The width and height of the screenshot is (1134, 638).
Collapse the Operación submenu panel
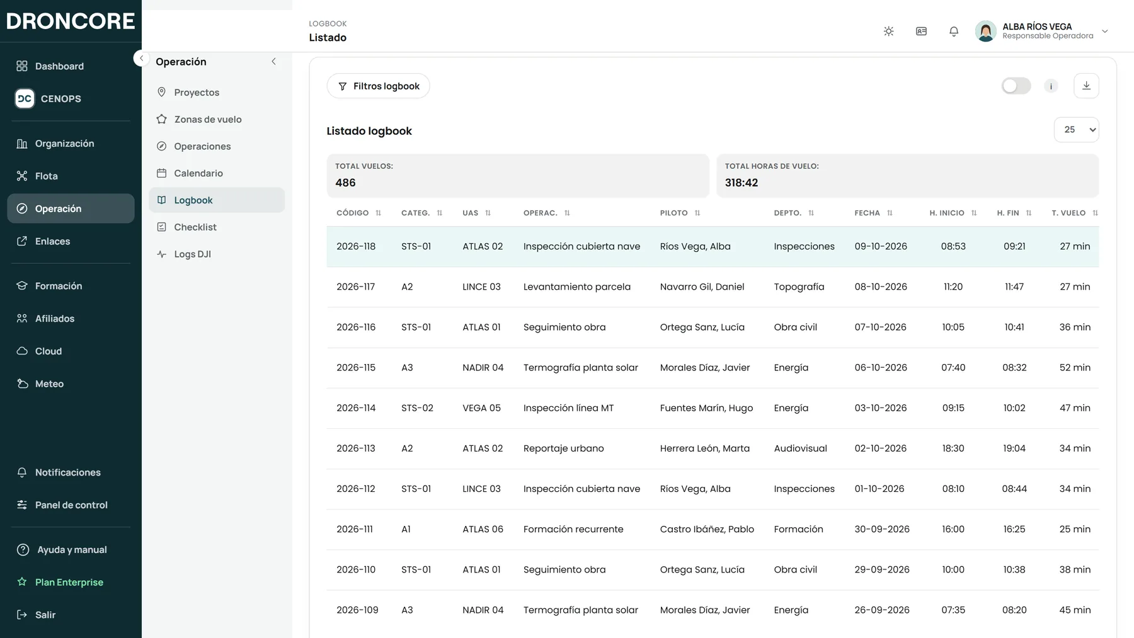273,62
